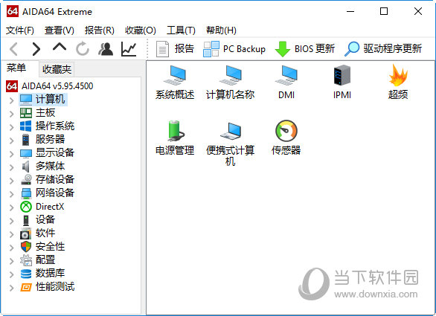436x316 pixels.
Task: Click the PC Backup toolbar label
Action: tap(245, 49)
